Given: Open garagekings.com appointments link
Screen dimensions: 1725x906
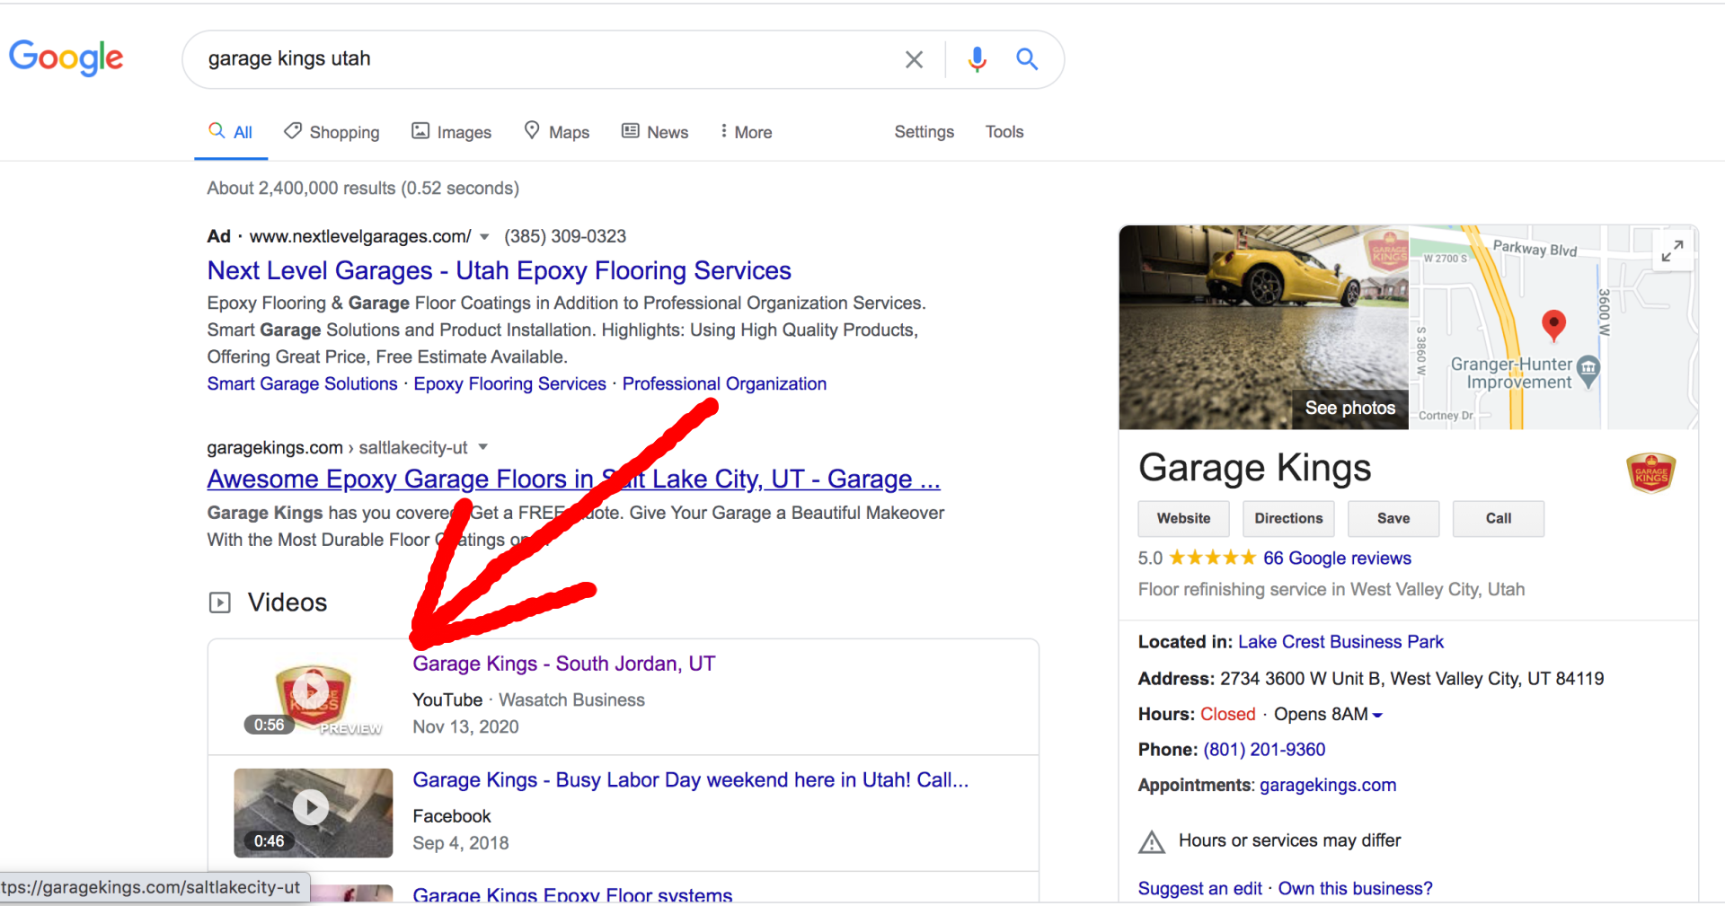Looking at the screenshot, I should 1328,786.
